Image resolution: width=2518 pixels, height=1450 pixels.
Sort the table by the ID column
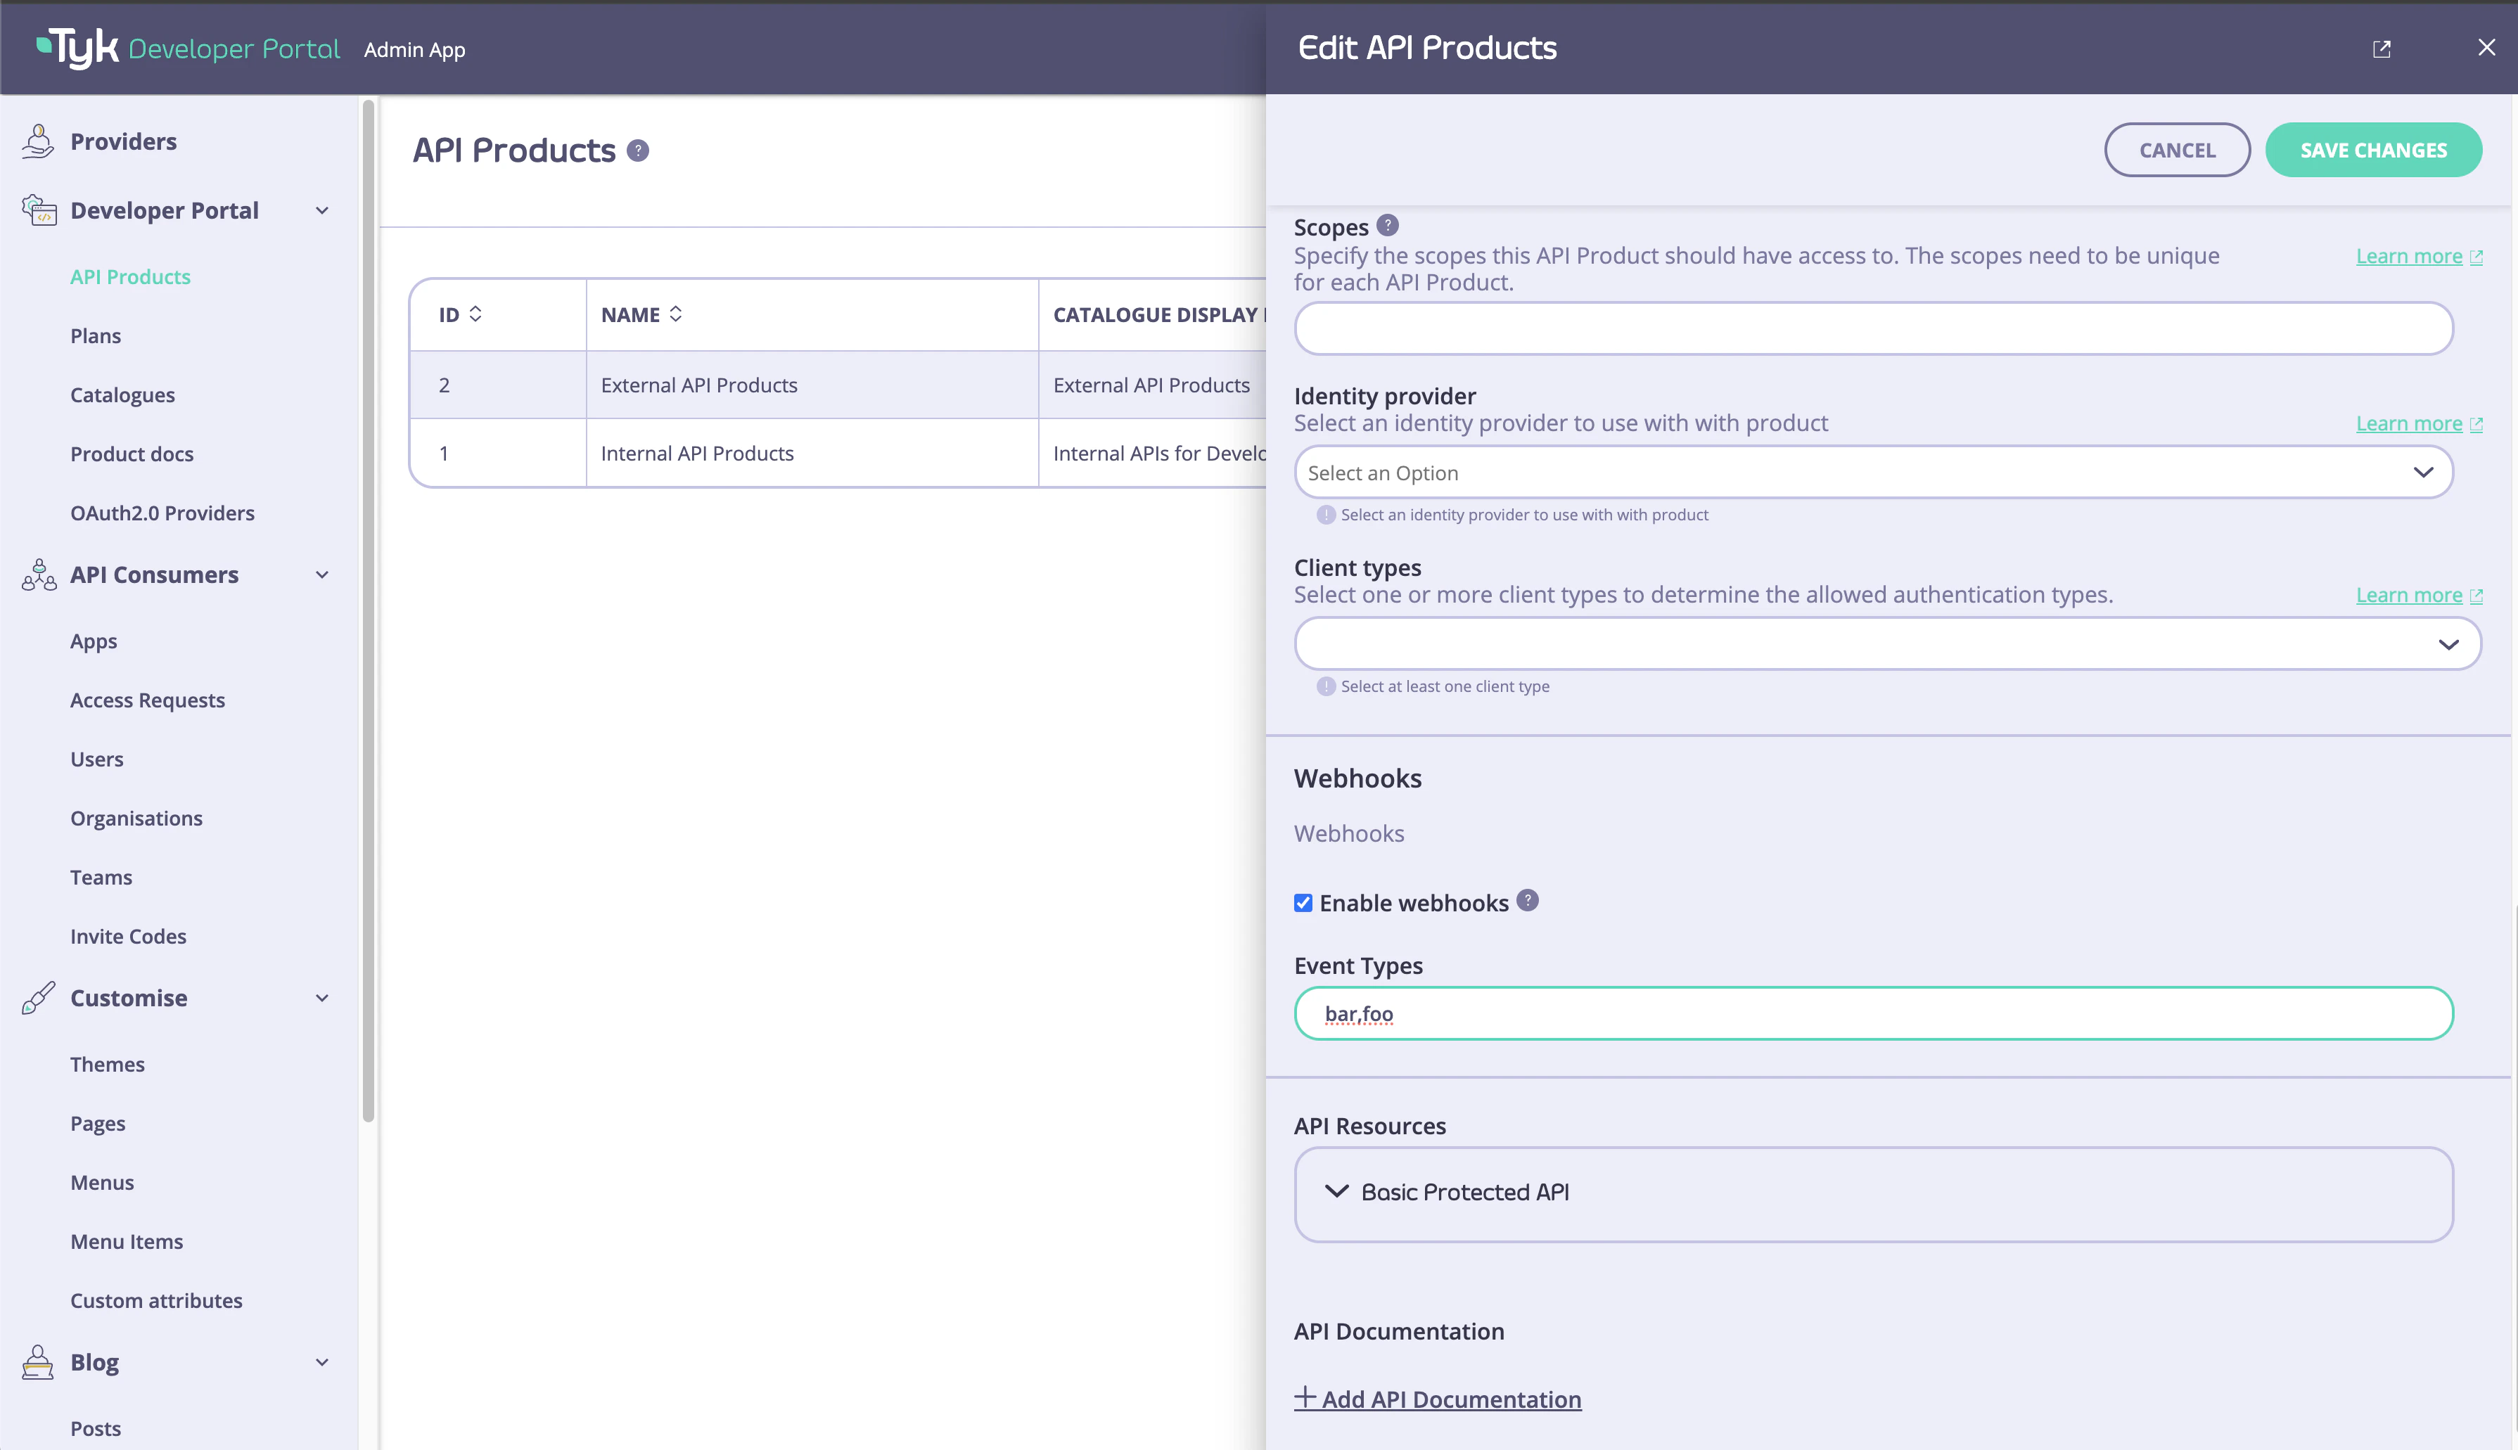[x=475, y=314]
